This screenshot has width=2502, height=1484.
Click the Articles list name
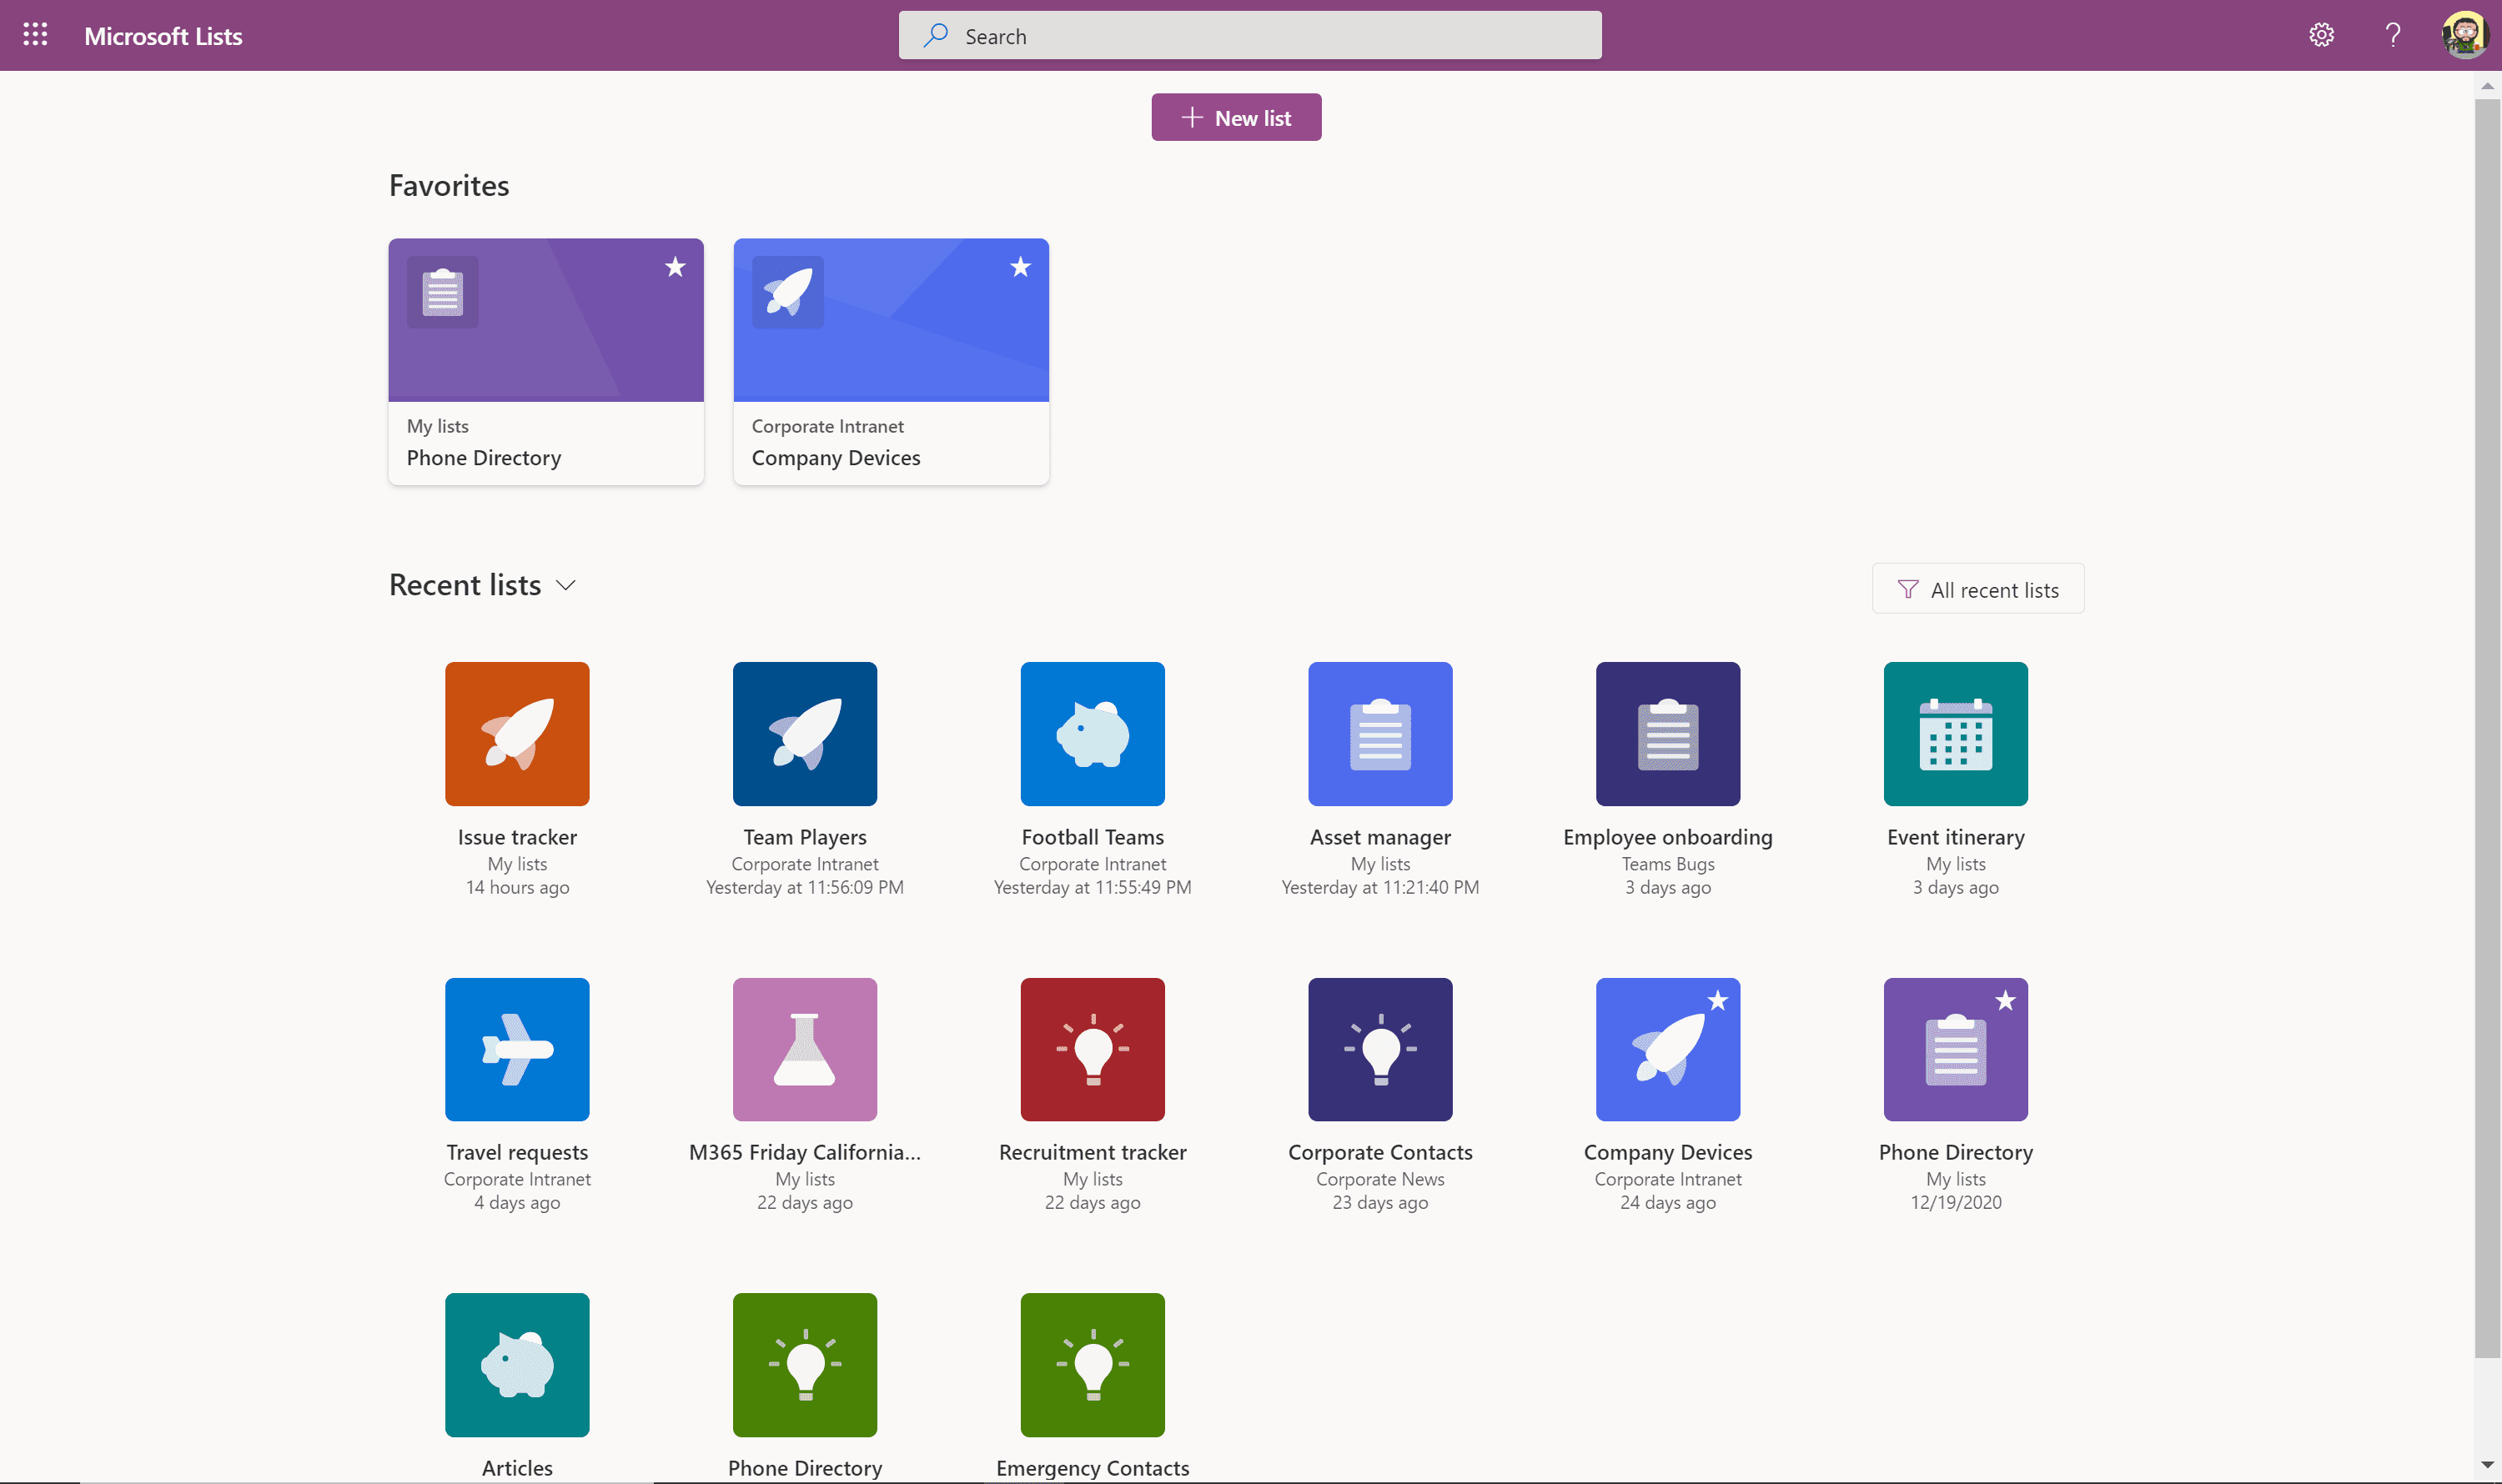click(517, 1468)
